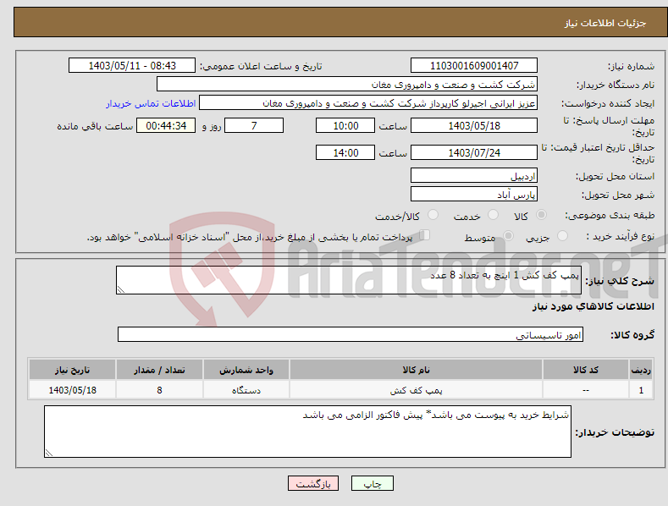Image resolution: width=668 pixels, height=506 pixels.
Task: Select the جزیی purchase type radio
Action: 562,235
